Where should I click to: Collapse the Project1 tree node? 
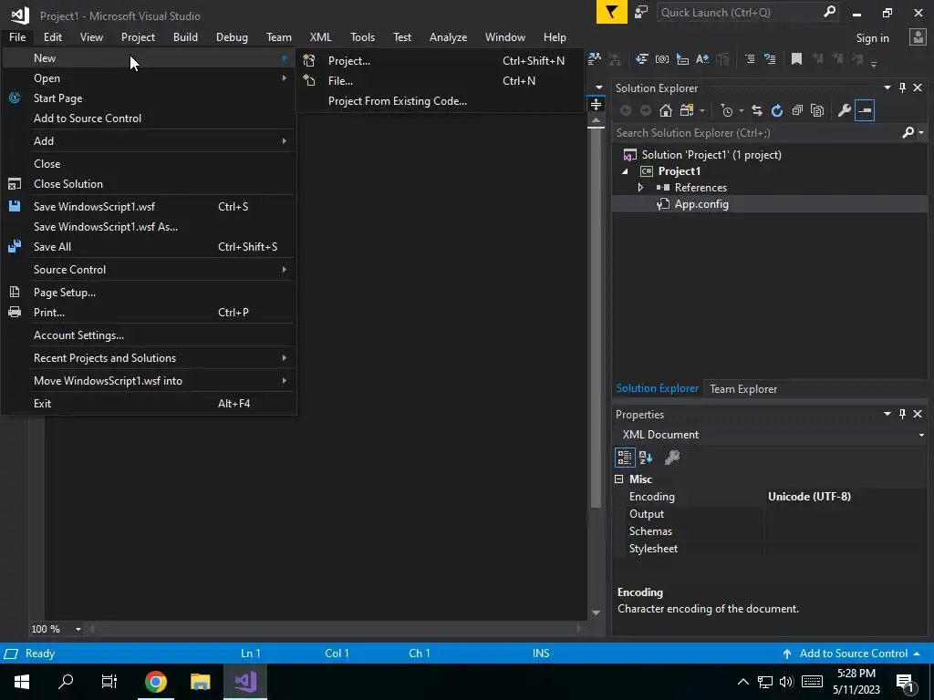click(625, 171)
